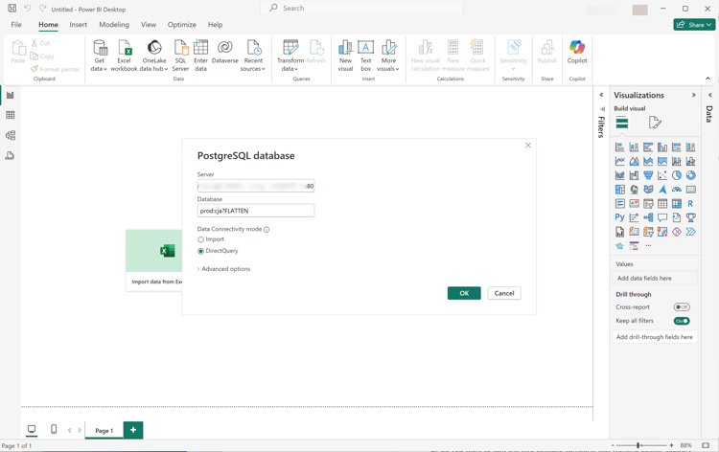The image size is (719, 452).
Task: Select the Funnel chart visual
Action: point(648,175)
